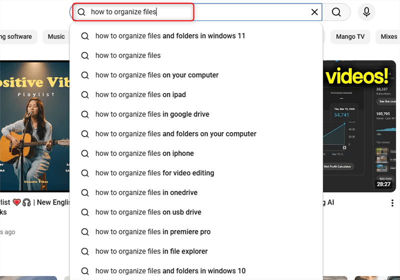Open the Positive Vibes playlist thumbnail

point(34,126)
